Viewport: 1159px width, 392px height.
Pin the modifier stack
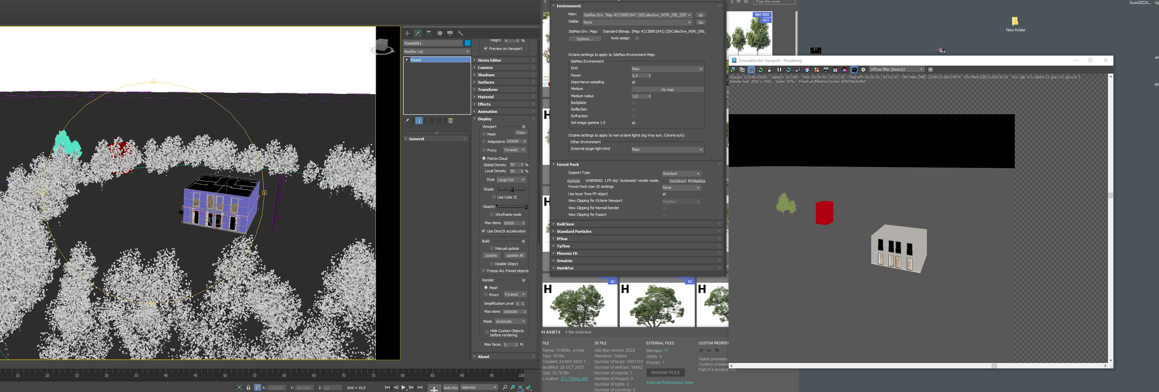(x=407, y=121)
